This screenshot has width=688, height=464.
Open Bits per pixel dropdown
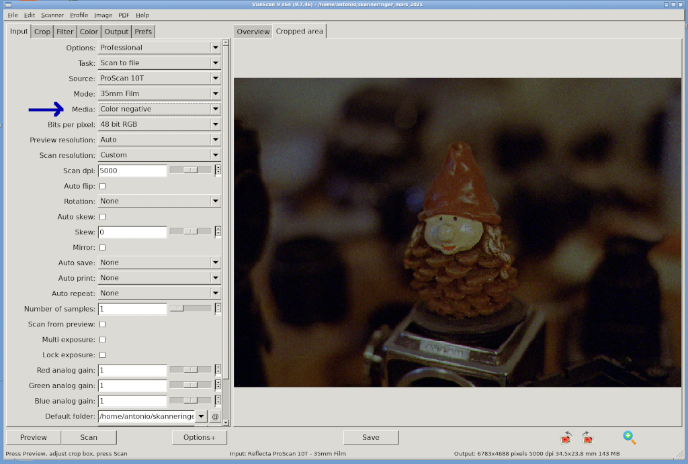point(159,124)
